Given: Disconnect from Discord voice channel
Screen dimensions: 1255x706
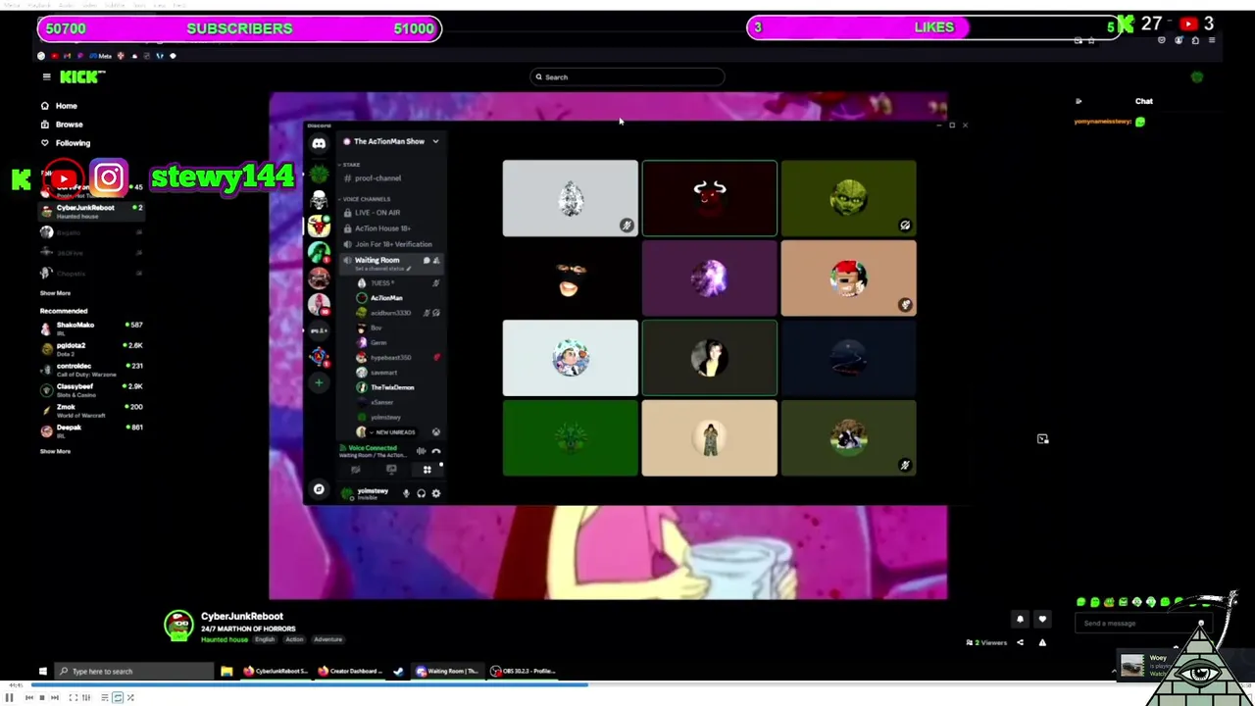Looking at the screenshot, I should click(436, 451).
